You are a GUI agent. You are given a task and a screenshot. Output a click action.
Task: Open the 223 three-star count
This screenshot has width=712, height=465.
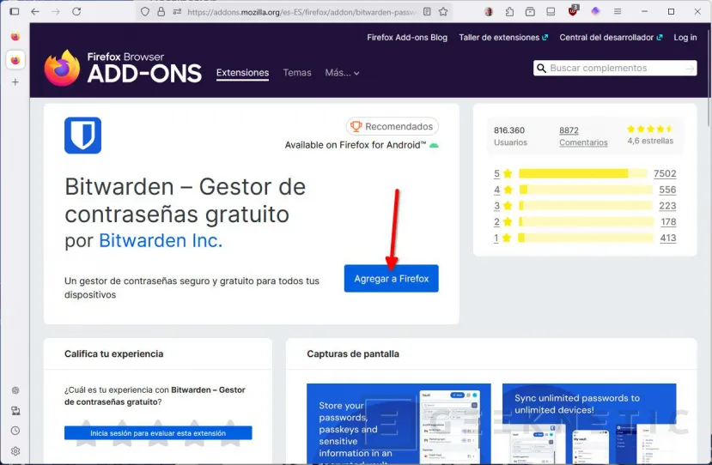(x=667, y=206)
